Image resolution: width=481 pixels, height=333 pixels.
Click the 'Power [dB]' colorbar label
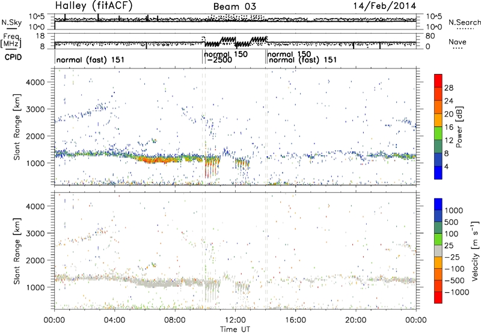(x=459, y=127)
